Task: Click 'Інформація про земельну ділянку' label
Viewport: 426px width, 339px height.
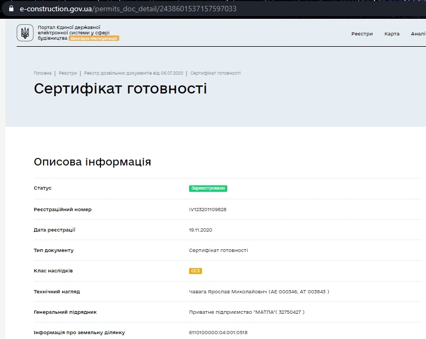Action: tap(80, 333)
